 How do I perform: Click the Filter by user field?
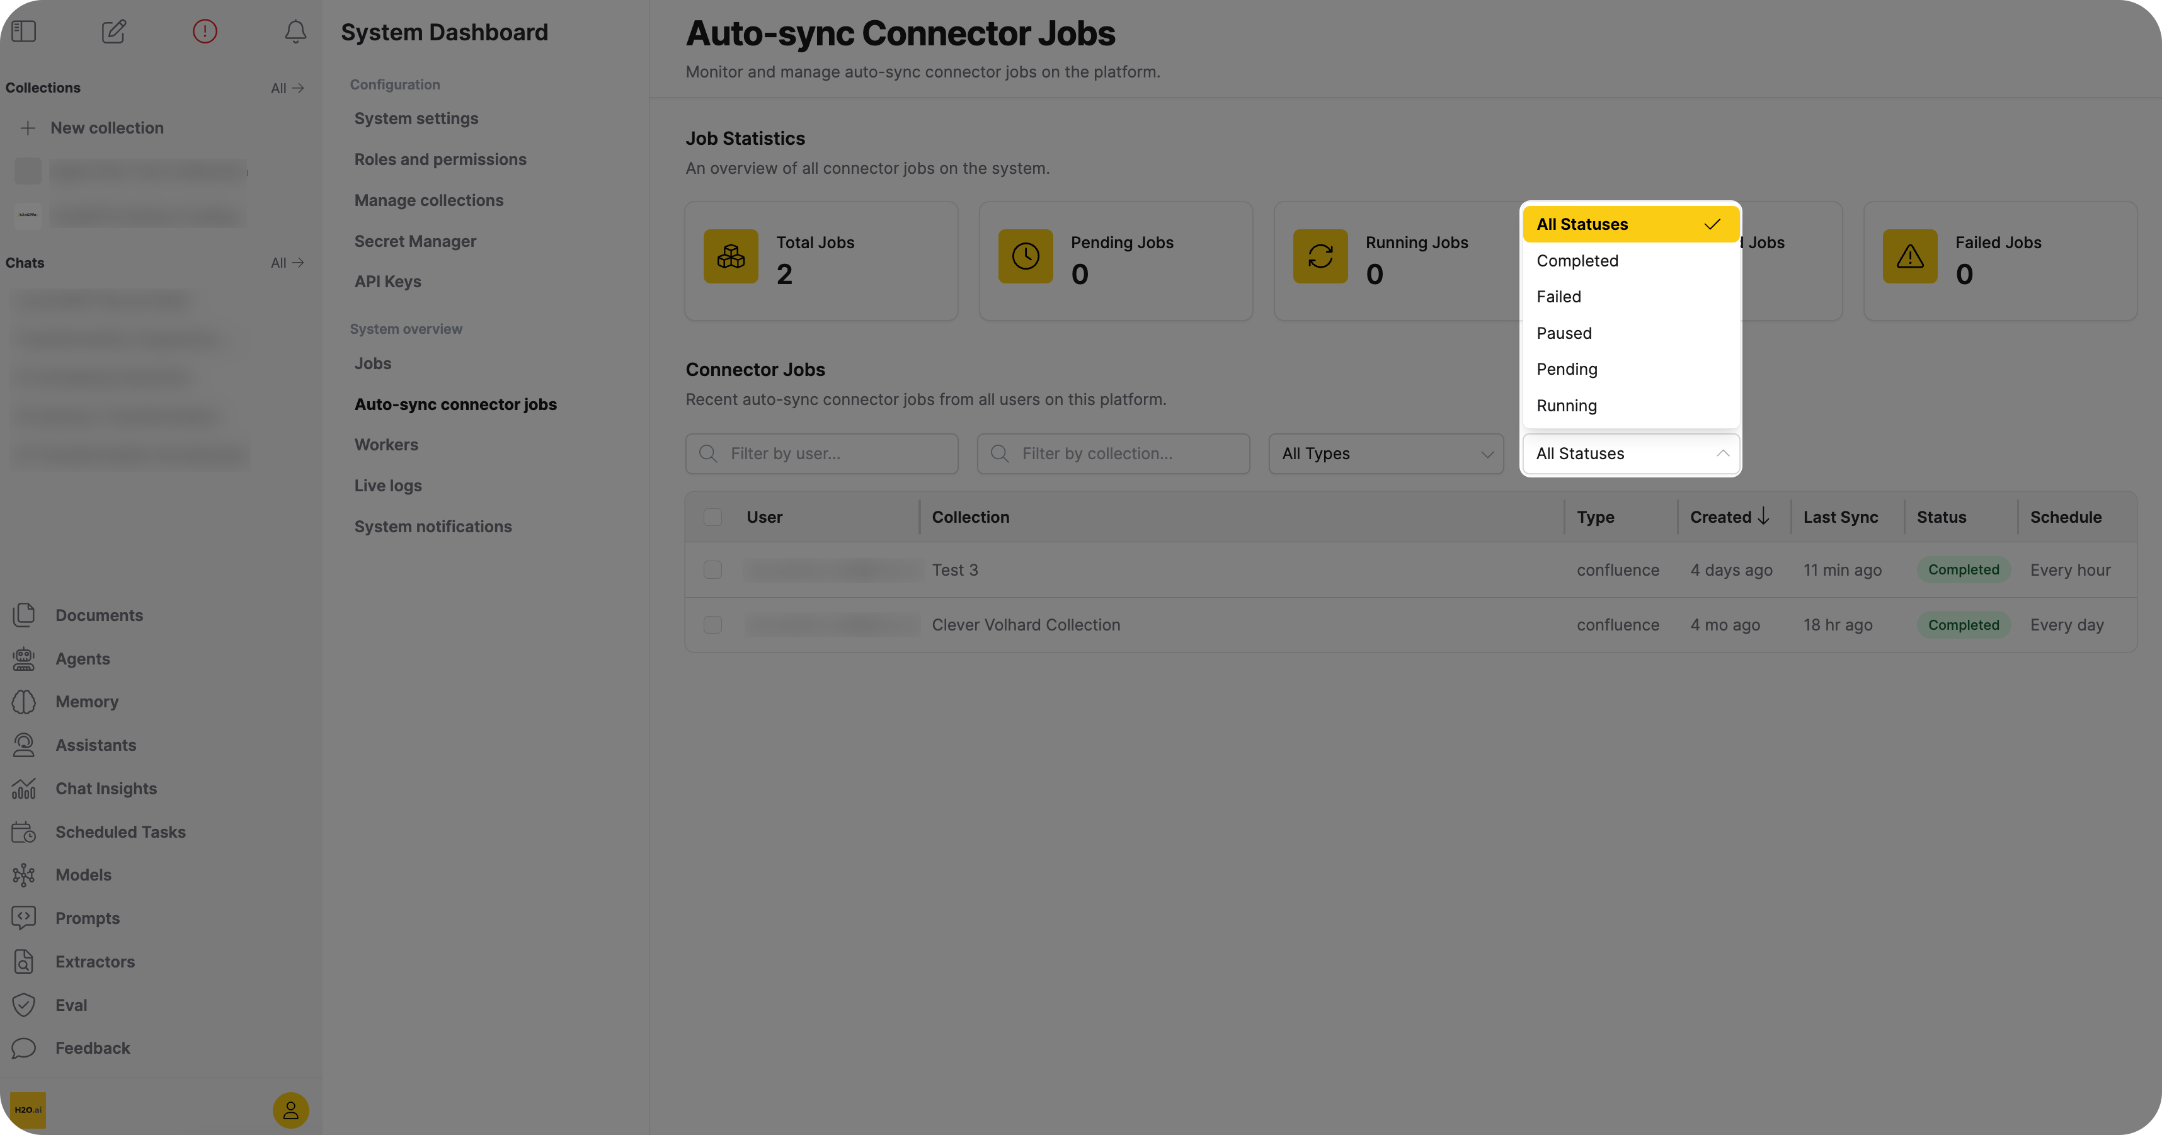pyautogui.click(x=821, y=454)
